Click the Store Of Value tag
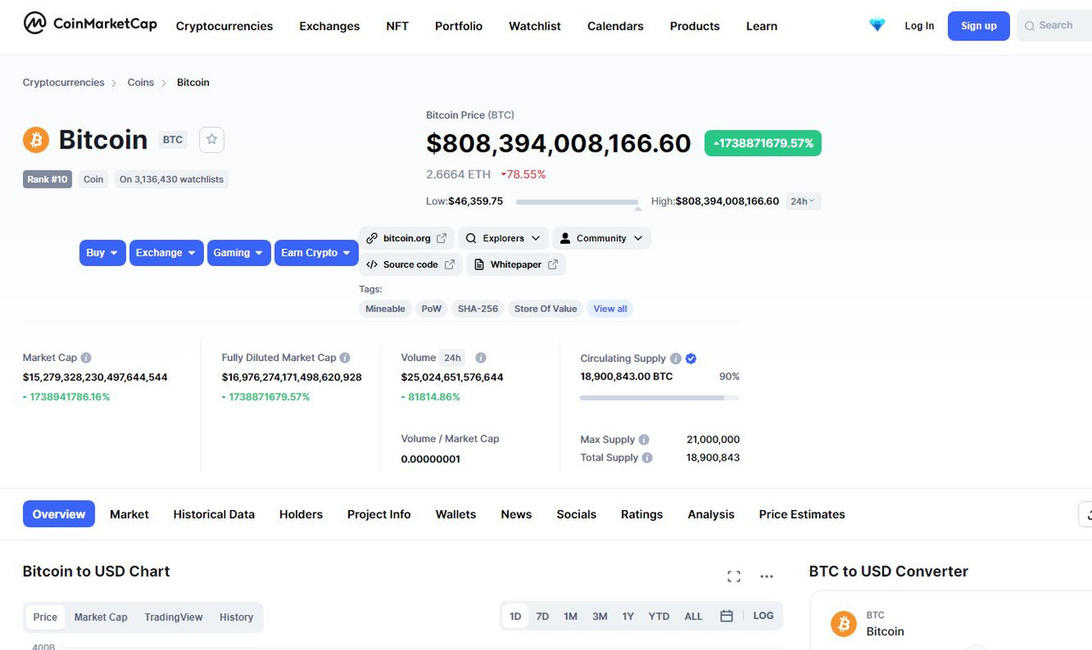Image resolution: width=1092 pixels, height=650 pixels. click(x=546, y=309)
